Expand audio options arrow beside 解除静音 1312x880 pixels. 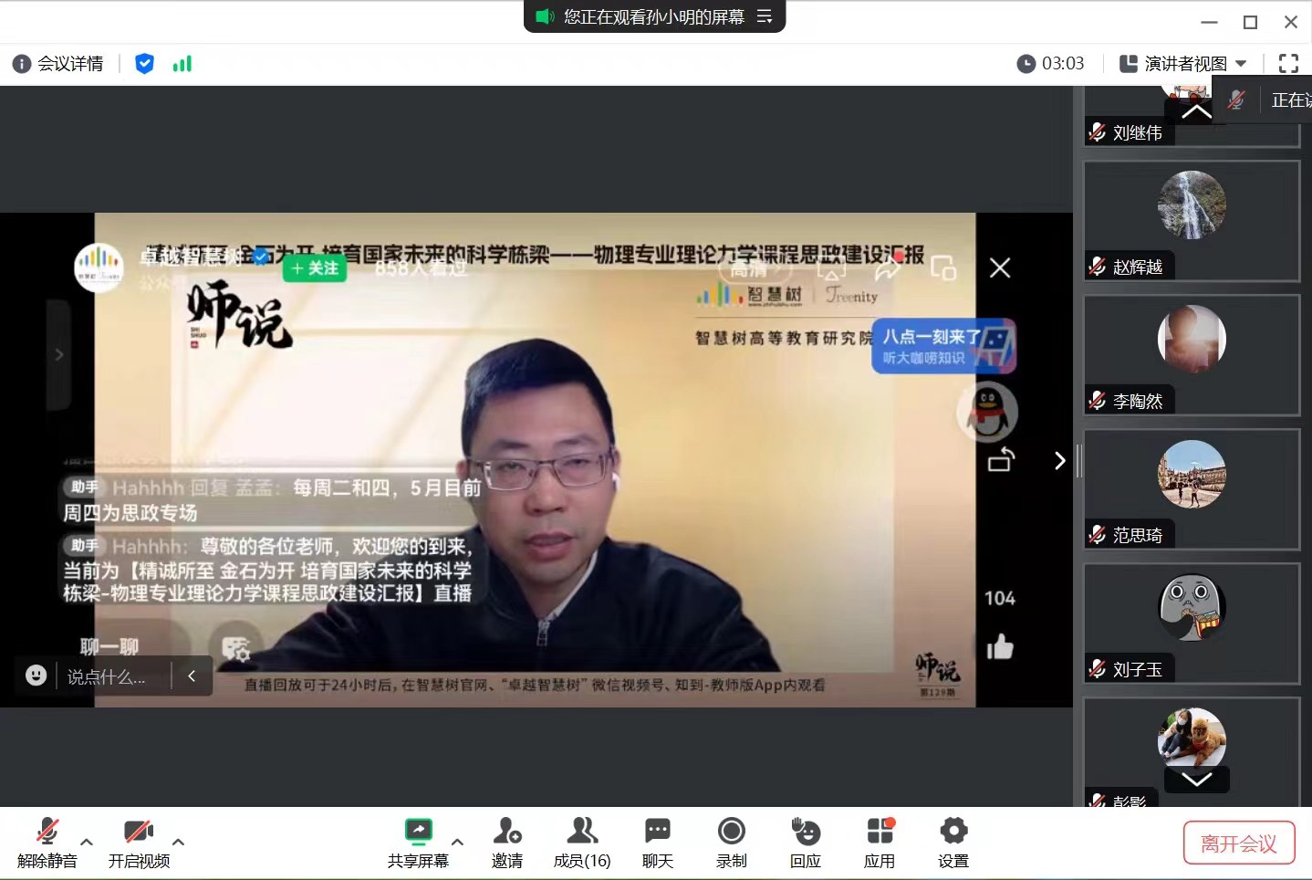[x=87, y=842]
